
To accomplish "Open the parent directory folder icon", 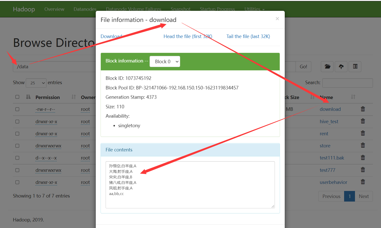I will (x=327, y=67).
